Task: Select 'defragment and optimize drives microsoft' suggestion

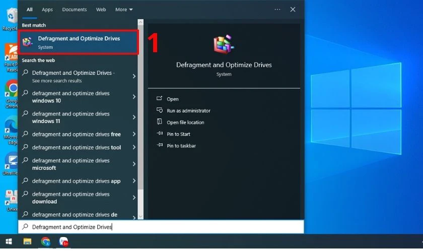Action: click(78, 164)
